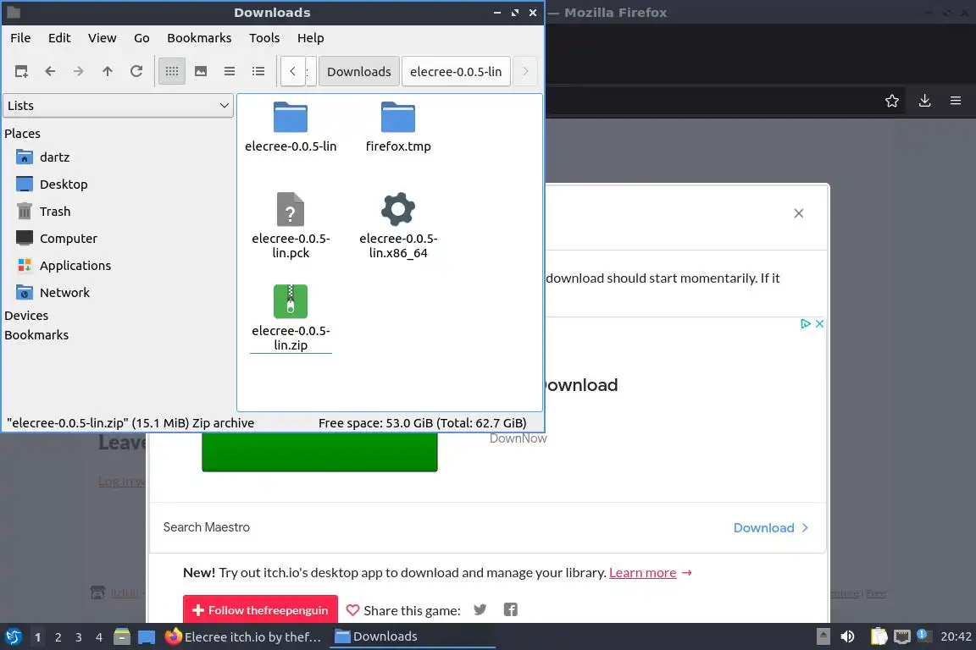Click Firefox bookmark star icon
976x650 pixels.
click(x=892, y=101)
